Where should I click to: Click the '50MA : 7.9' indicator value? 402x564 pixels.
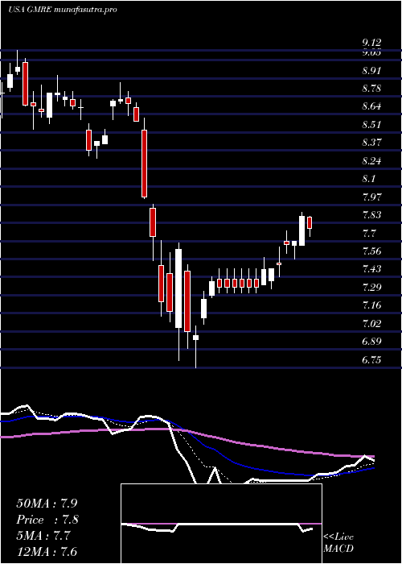[x=47, y=504]
